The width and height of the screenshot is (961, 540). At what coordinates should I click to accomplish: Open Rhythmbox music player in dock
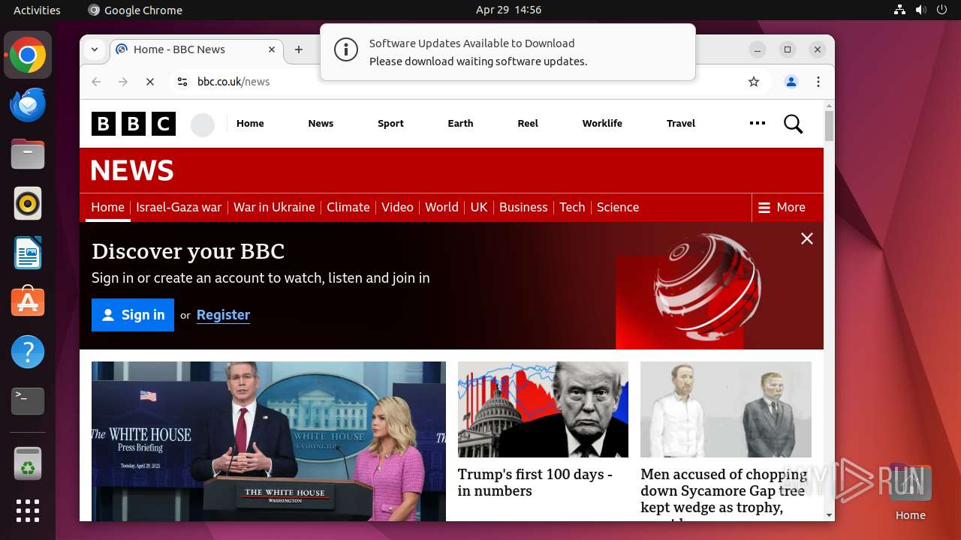click(28, 203)
